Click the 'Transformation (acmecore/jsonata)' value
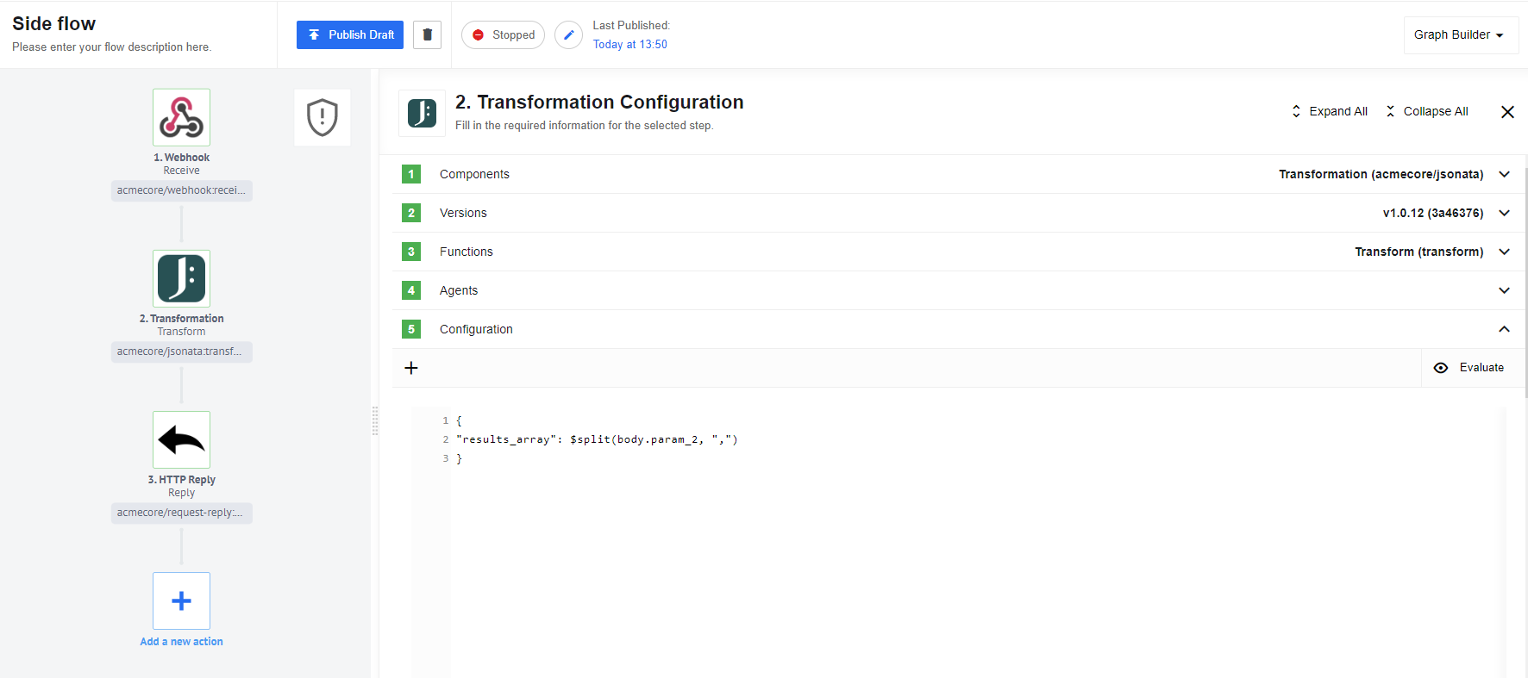 pyautogui.click(x=1381, y=174)
